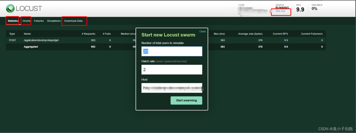Image resolution: width=356 pixels, height=133 pixels.
Task: Sort by # Requests column header
Action: coord(89,34)
